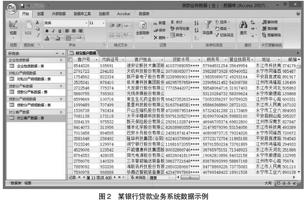Sort descending with Z-A icon

click(x=196, y=30)
